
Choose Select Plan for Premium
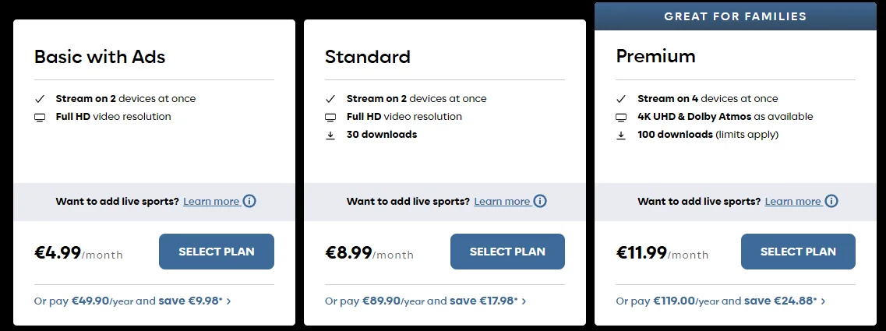798,252
